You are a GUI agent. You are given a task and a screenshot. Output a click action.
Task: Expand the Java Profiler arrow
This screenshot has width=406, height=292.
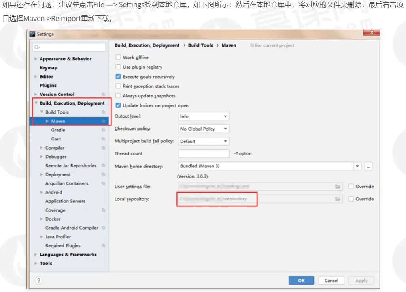42,237
